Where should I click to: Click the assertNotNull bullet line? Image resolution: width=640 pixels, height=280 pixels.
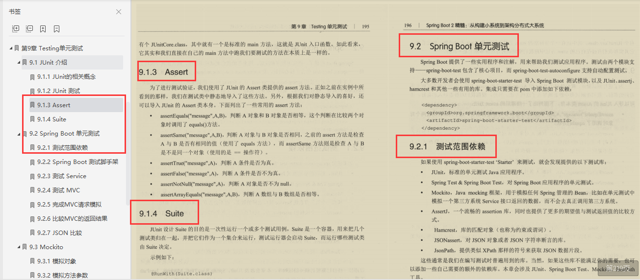pos(227,184)
